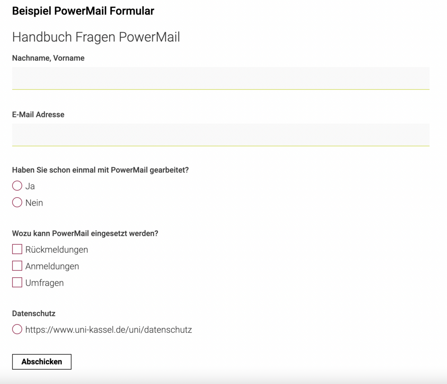
Task: Click the 'Beispiel PowerMail Formular' heading
Action: (83, 11)
